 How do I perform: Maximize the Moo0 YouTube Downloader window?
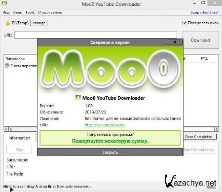click(203, 3)
